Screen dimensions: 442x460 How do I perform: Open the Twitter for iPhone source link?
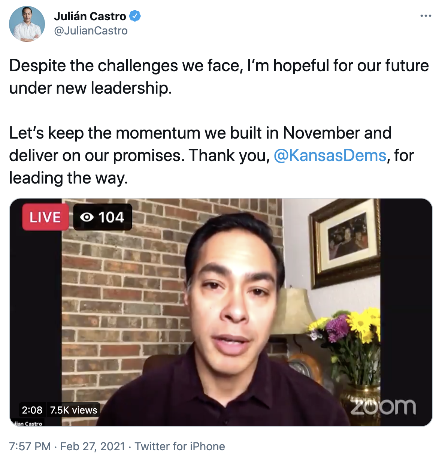coord(180,447)
